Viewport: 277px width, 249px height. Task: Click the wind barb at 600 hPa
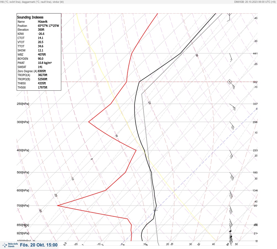click(x=231, y=194)
